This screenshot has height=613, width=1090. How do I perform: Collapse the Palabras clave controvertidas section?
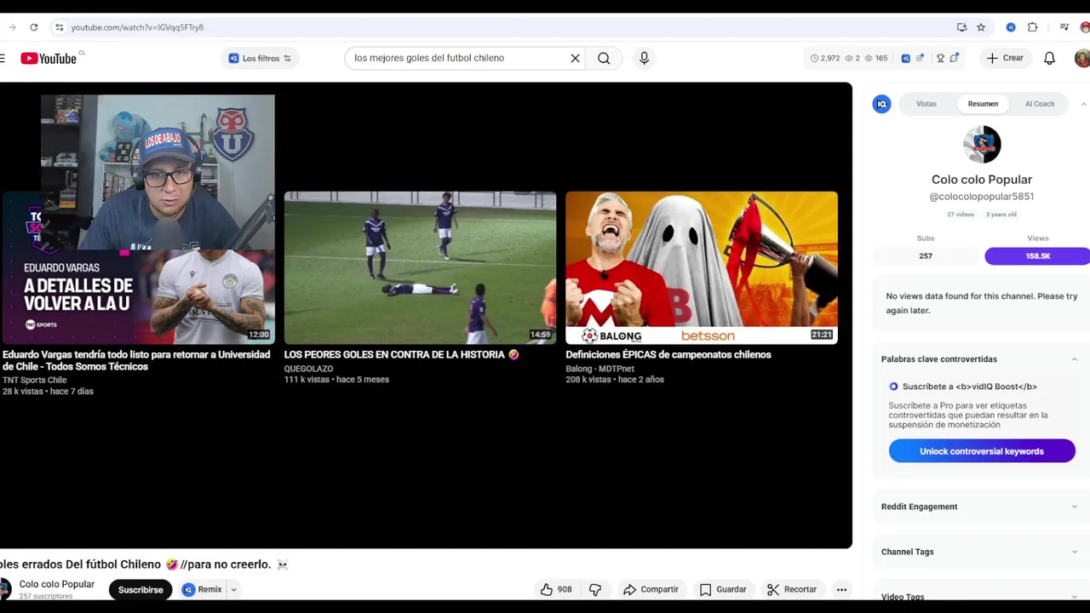1074,359
